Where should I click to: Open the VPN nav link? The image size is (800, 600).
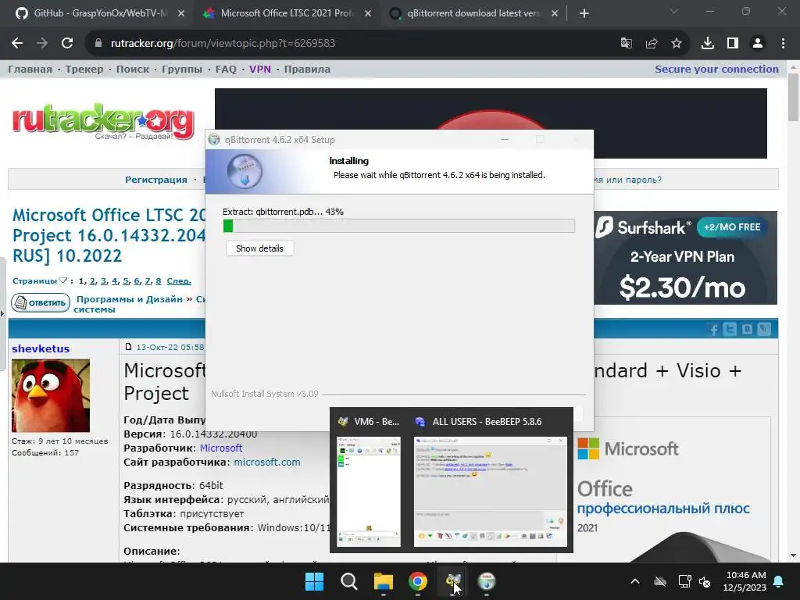point(260,70)
